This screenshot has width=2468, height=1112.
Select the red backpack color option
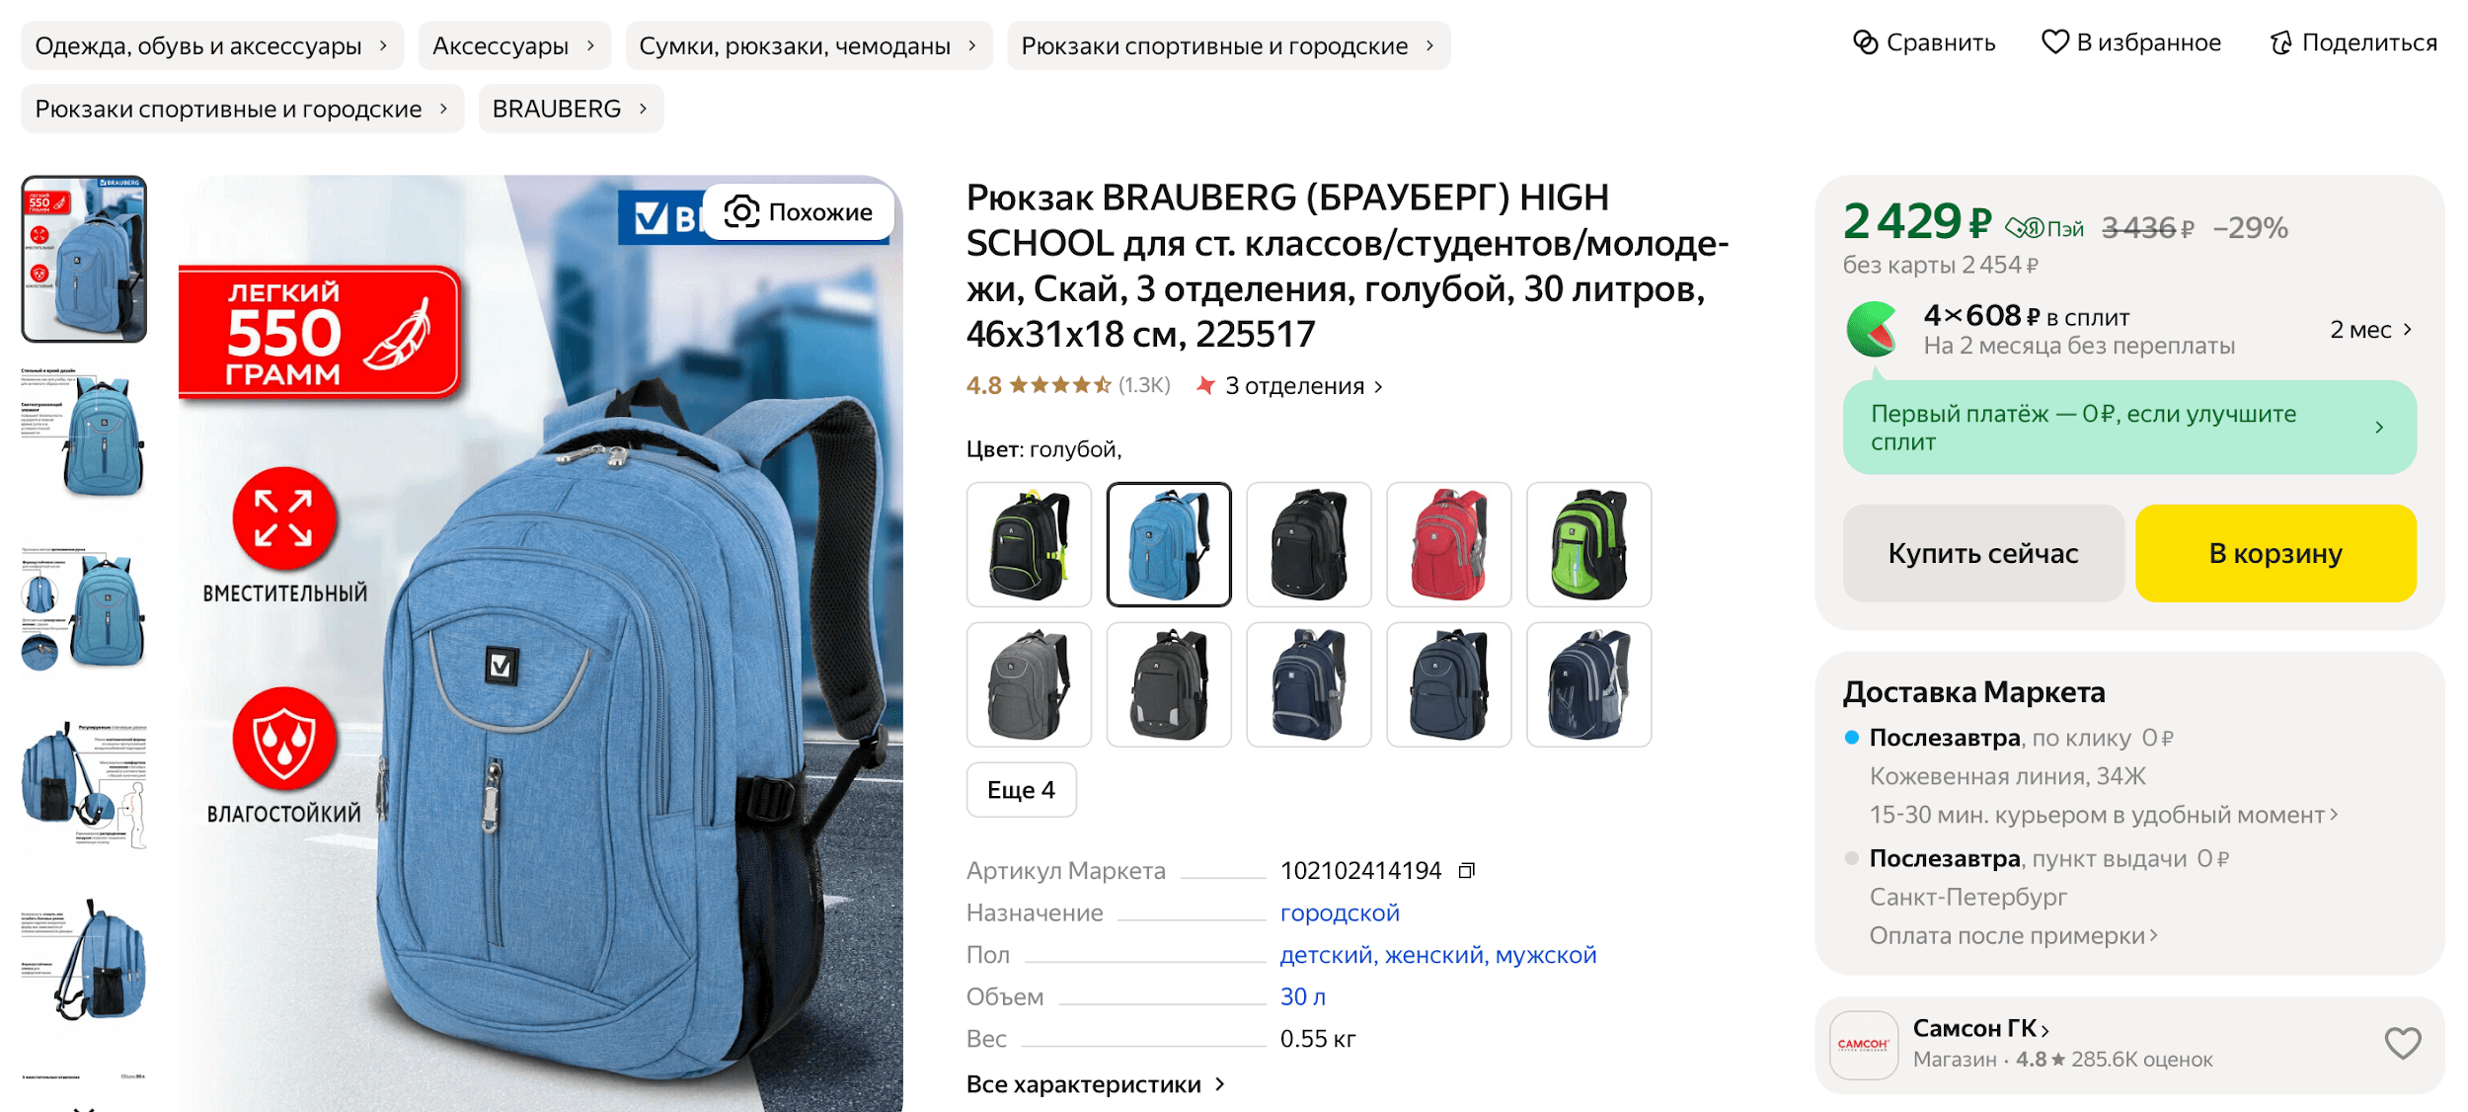click(x=1448, y=544)
